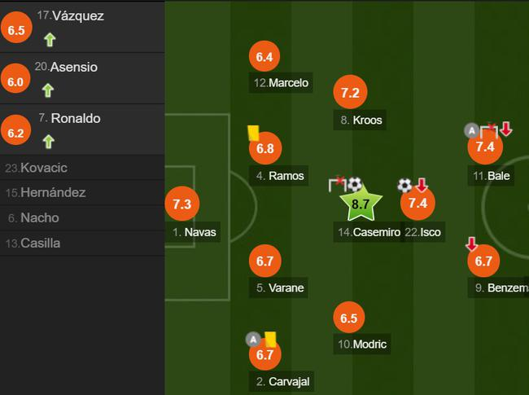Image resolution: width=529 pixels, height=395 pixels.
Task: Click the goal ball icon above Casemiro
Action: [x=355, y=185]
